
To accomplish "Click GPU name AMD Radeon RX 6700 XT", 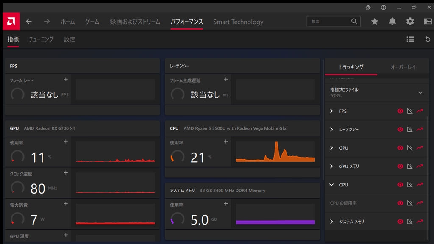I will click(x=50, y=128).
